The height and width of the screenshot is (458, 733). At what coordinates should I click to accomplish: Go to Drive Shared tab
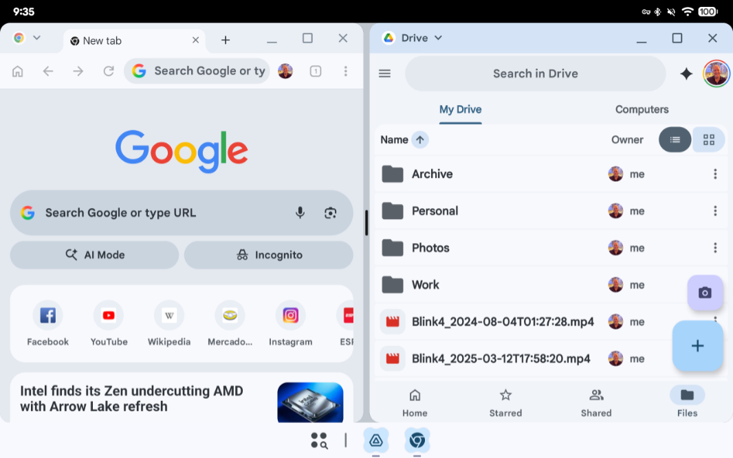596,403
